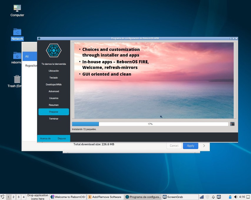Click Choices and customization slide text
The image size is (251, 200).
(111, 52)
